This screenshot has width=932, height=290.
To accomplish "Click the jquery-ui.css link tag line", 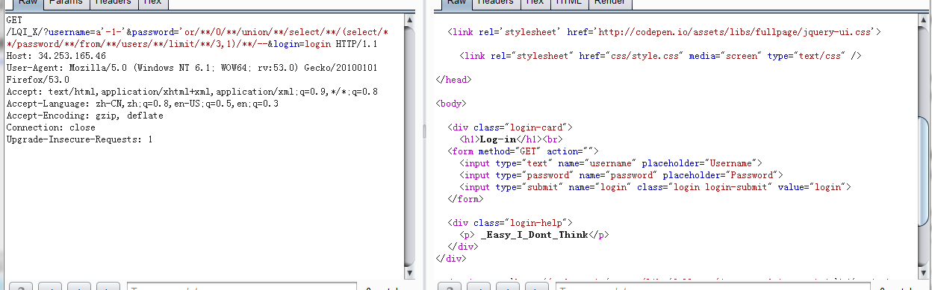I will coord(665,32).
